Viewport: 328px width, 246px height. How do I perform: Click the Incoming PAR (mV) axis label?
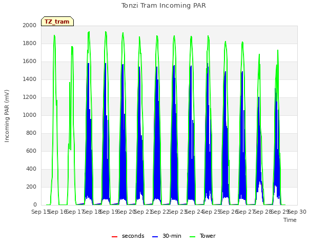click(7, 116)
